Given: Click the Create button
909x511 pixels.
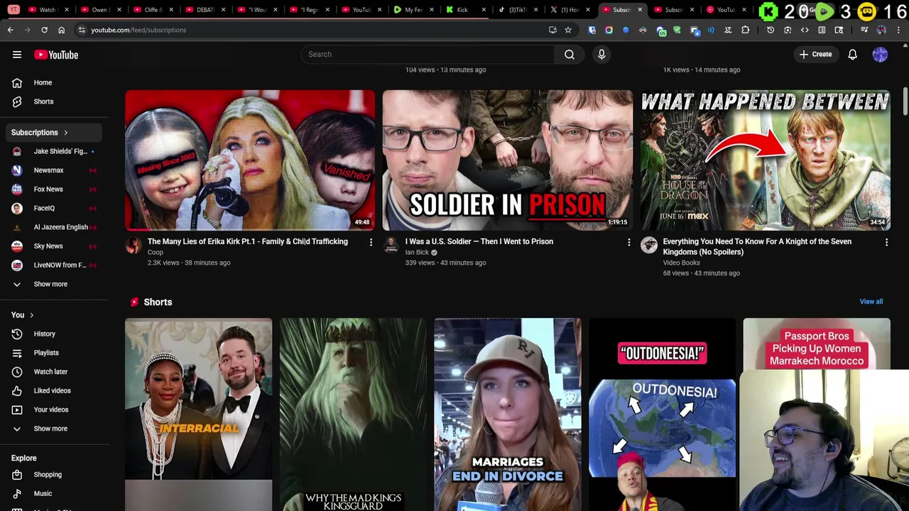Looking at the screenshot, I should (x=815, y=55).
